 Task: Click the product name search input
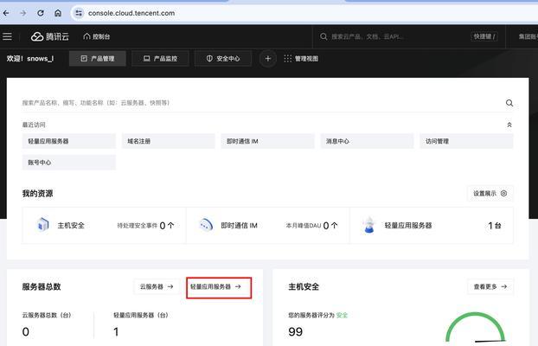point(260,103)
